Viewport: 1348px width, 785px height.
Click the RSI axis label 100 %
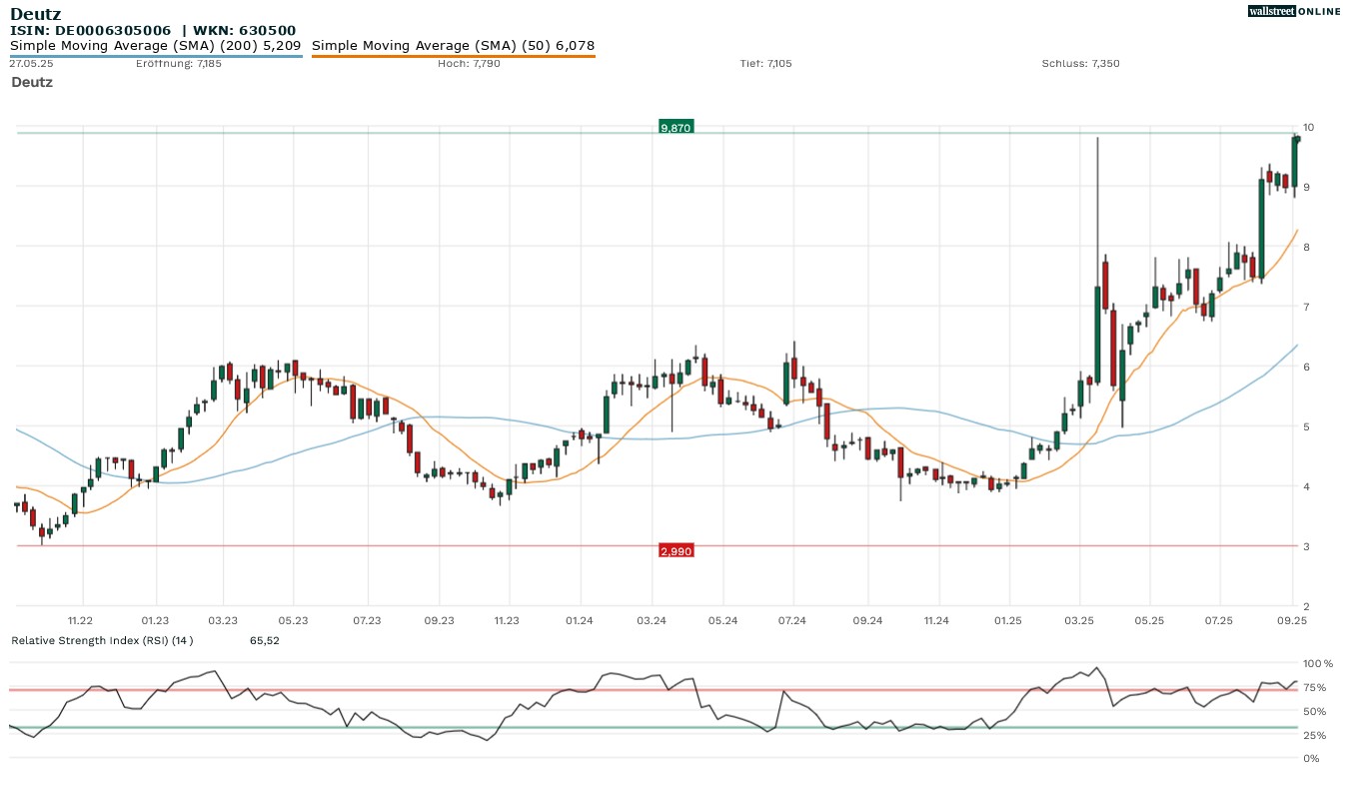click(1318, 663)
